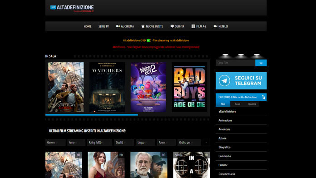Expand the Qualità filter dropdown

pos(124,142)
